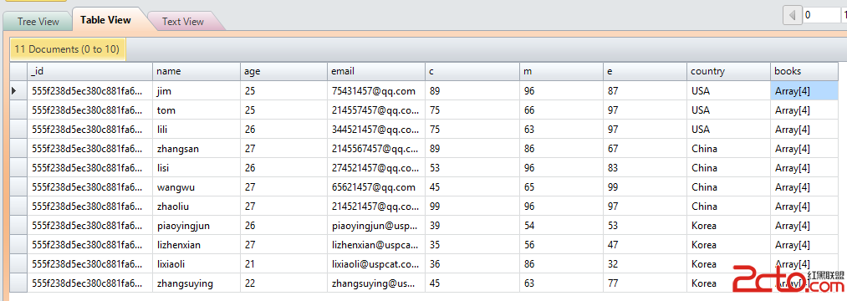Screen dimensions: 847x301
Task: Click the country cell USA in lili's row
Action: (x=729, y=130)
